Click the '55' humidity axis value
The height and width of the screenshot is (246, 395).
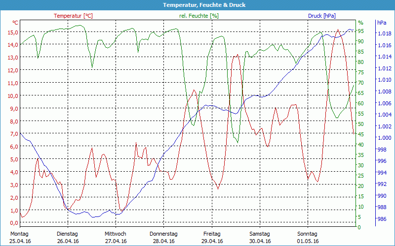(x=361, y=114)
